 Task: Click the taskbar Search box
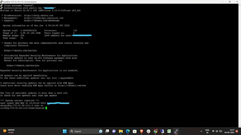(x=86, y=131)
